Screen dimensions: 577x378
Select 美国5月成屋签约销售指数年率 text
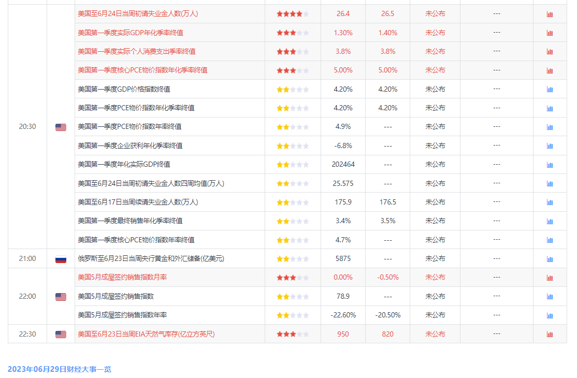[x=122, y=315]
